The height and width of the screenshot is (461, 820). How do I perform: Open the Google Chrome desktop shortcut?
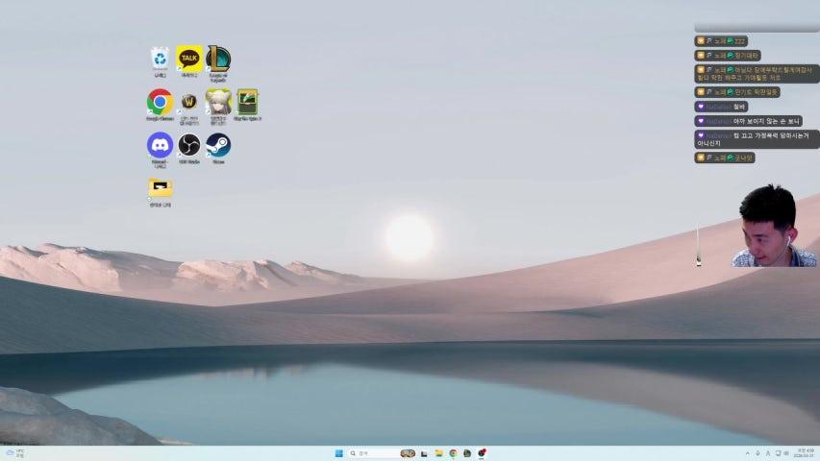160,102
